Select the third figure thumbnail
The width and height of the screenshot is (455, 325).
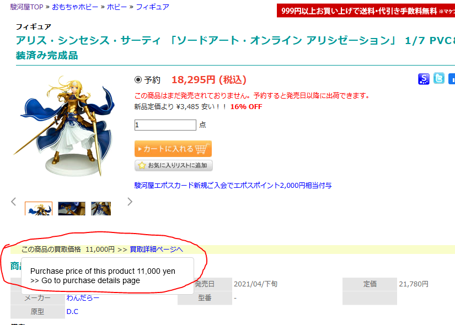[101, 208]
